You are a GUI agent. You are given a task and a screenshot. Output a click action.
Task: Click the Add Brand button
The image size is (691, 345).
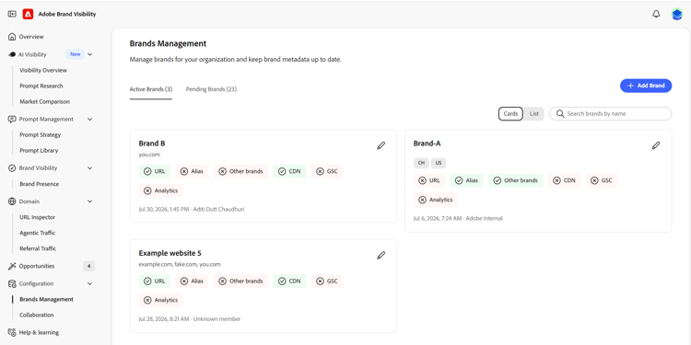coord(646,86)
